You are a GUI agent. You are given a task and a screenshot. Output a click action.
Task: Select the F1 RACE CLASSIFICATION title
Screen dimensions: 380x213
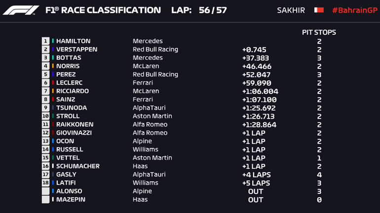[x=103, y=10]
